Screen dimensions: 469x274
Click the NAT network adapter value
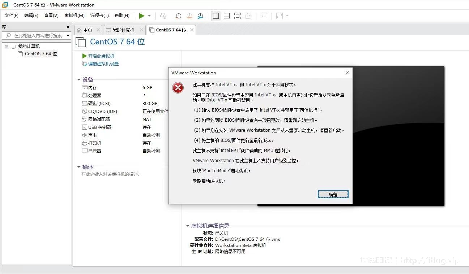pos(147,119)
